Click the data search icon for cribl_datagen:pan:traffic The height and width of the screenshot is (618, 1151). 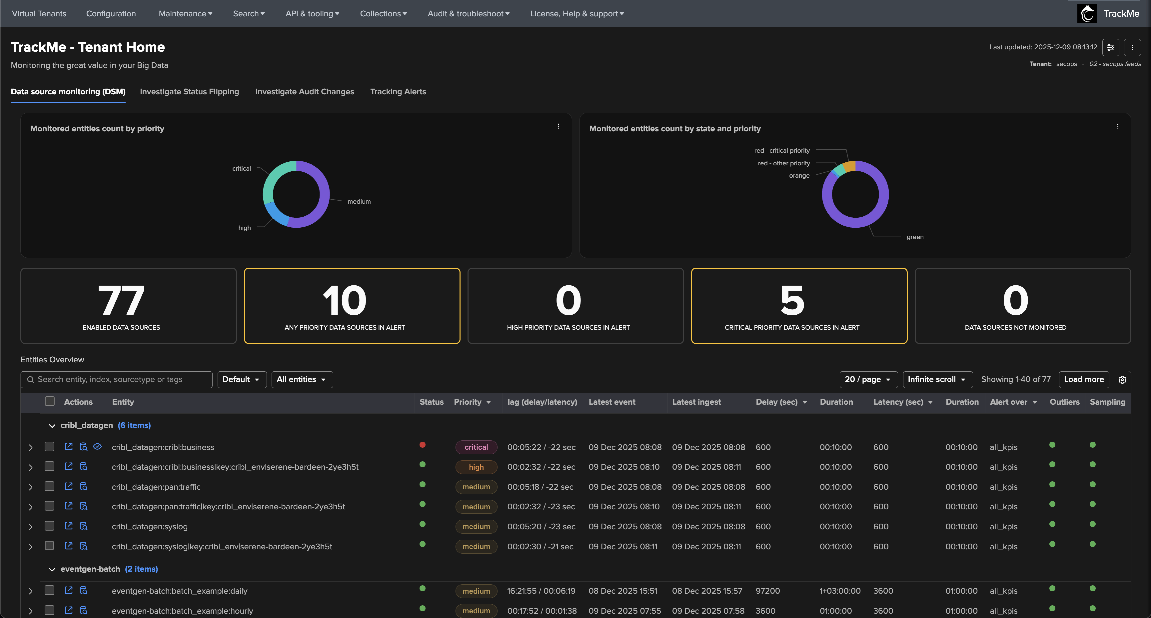click(84, 486)
